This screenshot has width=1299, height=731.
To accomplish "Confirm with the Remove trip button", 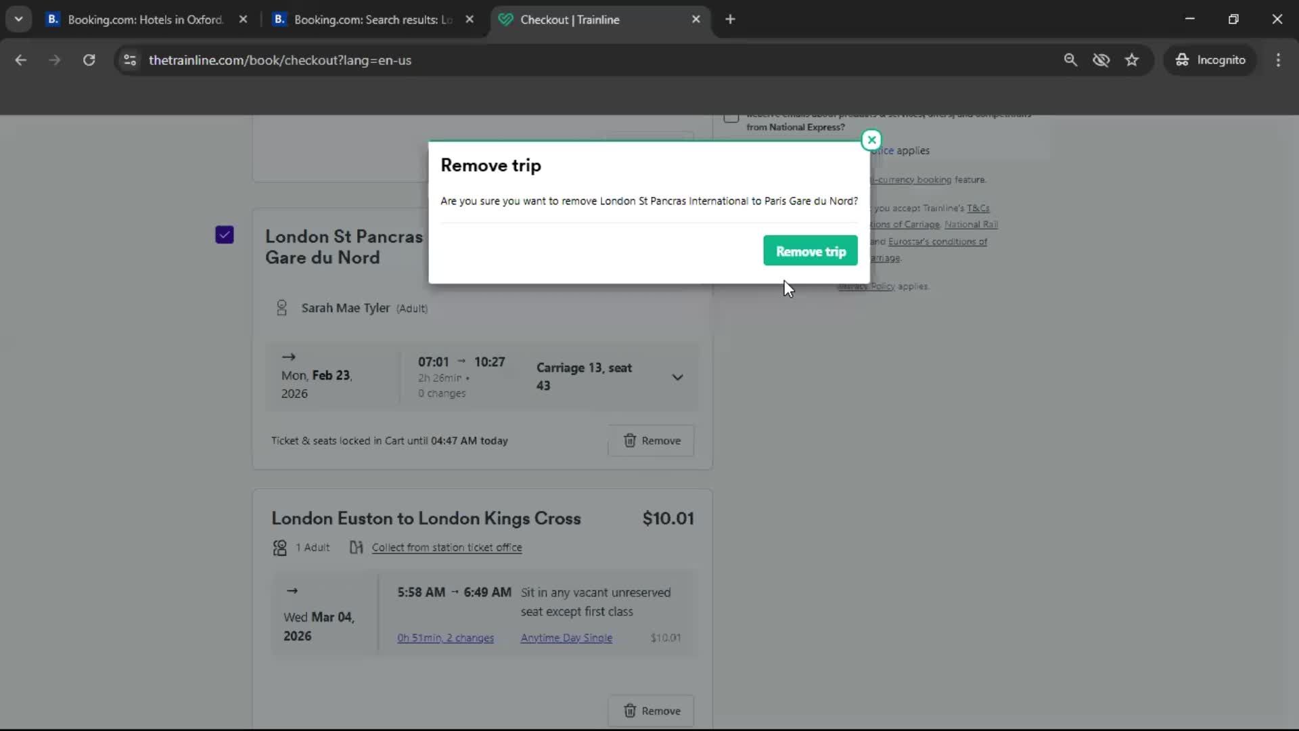I will (810, 250).
